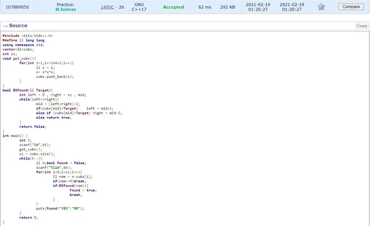Click the scanf("%d",&t) line
The image size is (370, 226).
pyautogui.click(x=35, y=145)
